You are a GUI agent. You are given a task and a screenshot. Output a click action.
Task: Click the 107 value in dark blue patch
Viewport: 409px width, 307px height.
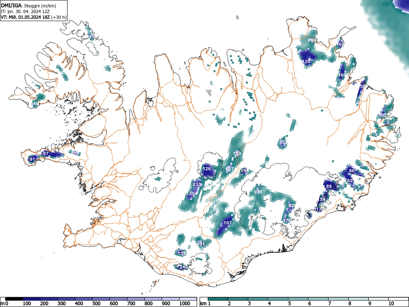click(227, 223)
